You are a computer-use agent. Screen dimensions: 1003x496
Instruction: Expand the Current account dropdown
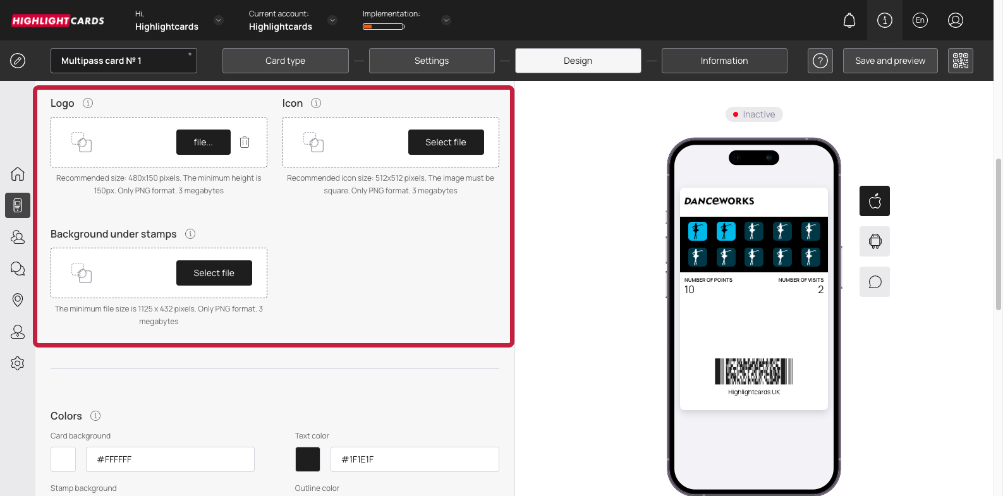(x=332, y=20)
